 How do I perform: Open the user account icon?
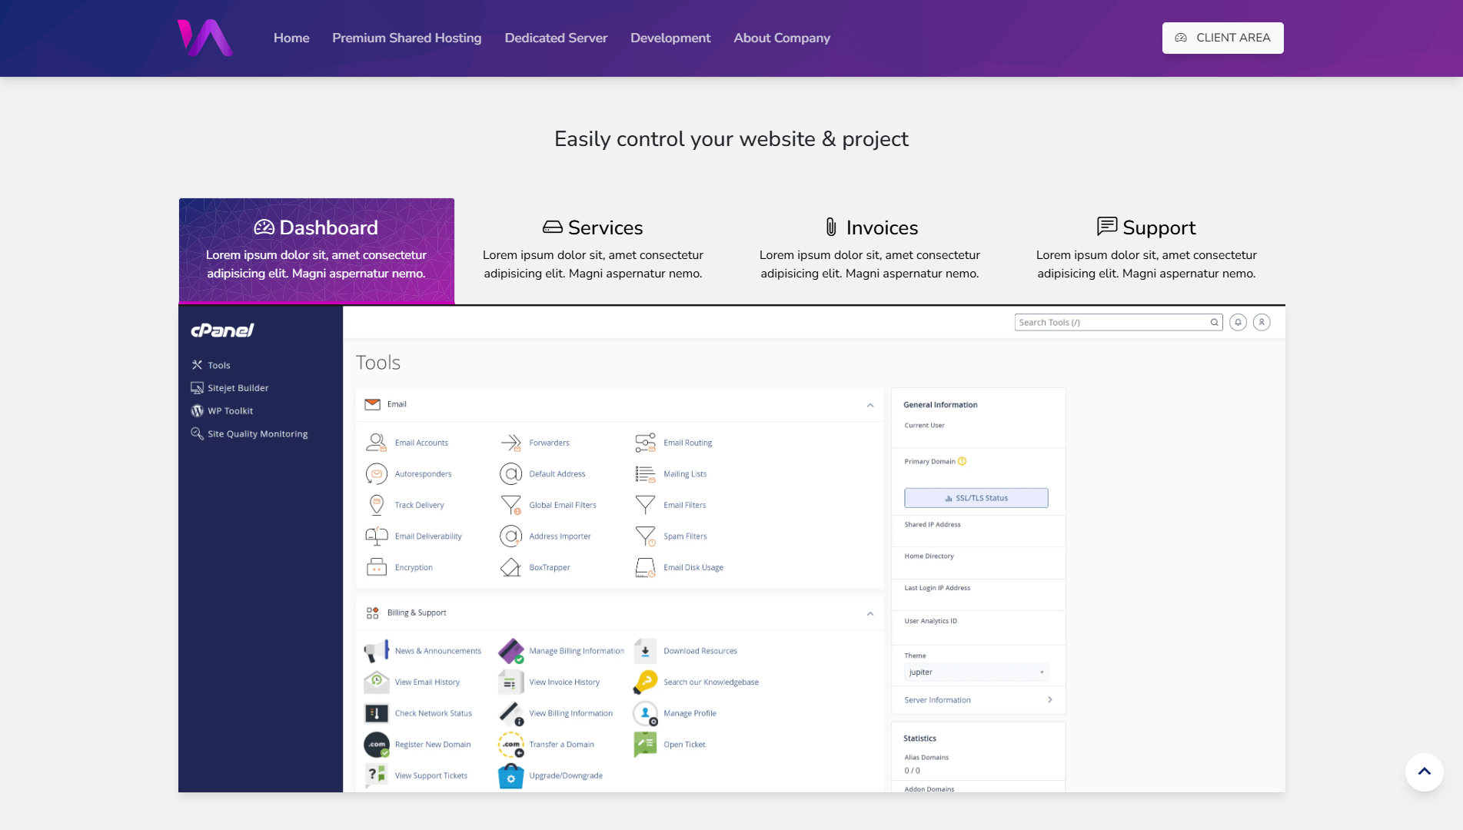click(1262, 323)
